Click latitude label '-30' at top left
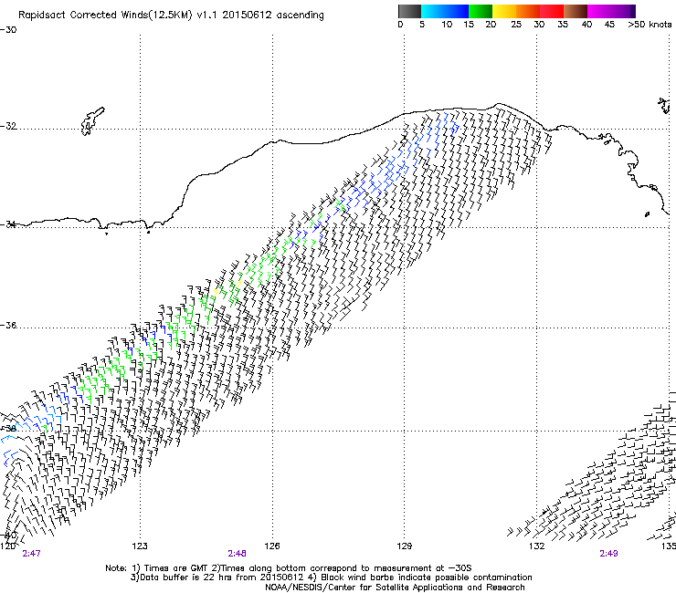 8,30
